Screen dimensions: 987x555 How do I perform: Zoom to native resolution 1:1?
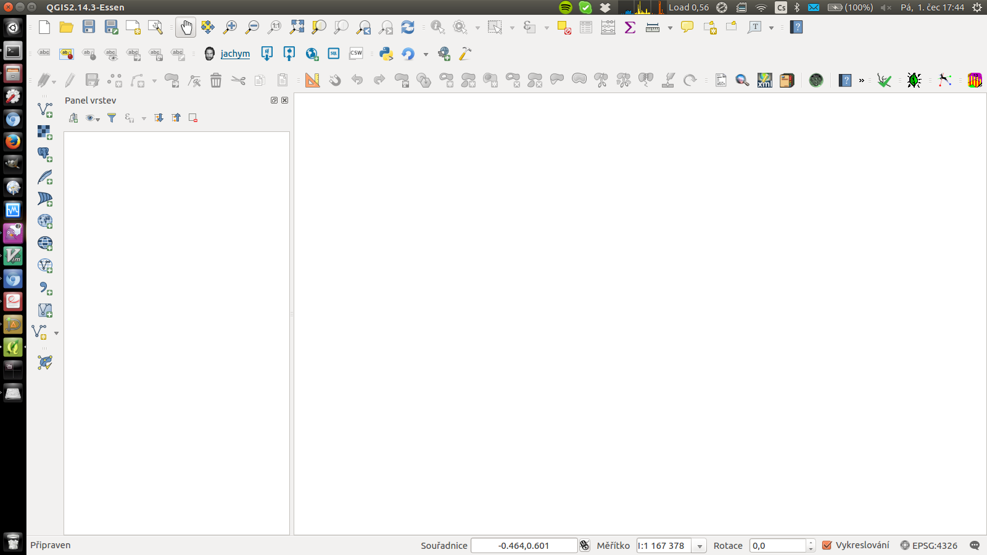coord(275,27)
